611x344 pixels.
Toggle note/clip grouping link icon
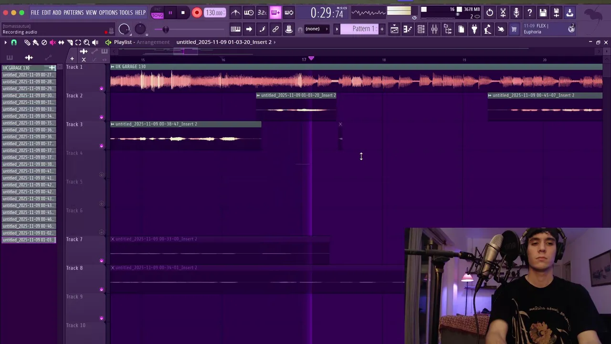pos(275,29)
